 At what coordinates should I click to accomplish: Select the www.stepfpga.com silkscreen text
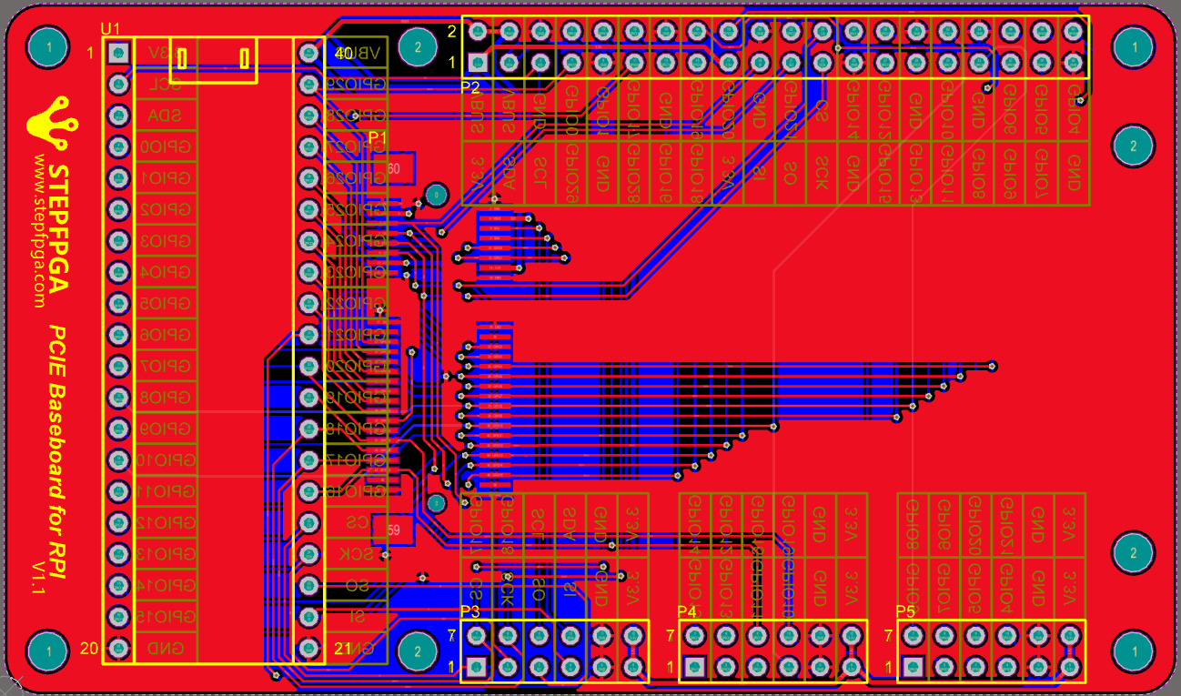[x=39, y=229]
